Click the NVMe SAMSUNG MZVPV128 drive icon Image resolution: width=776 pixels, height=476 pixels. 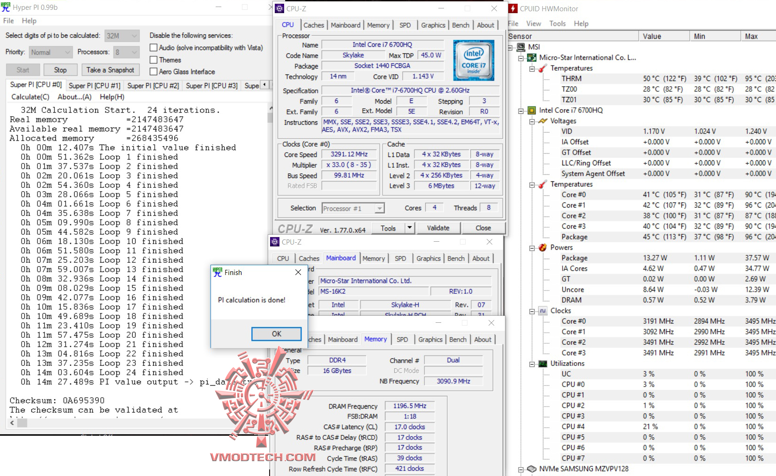coord(532,469)
